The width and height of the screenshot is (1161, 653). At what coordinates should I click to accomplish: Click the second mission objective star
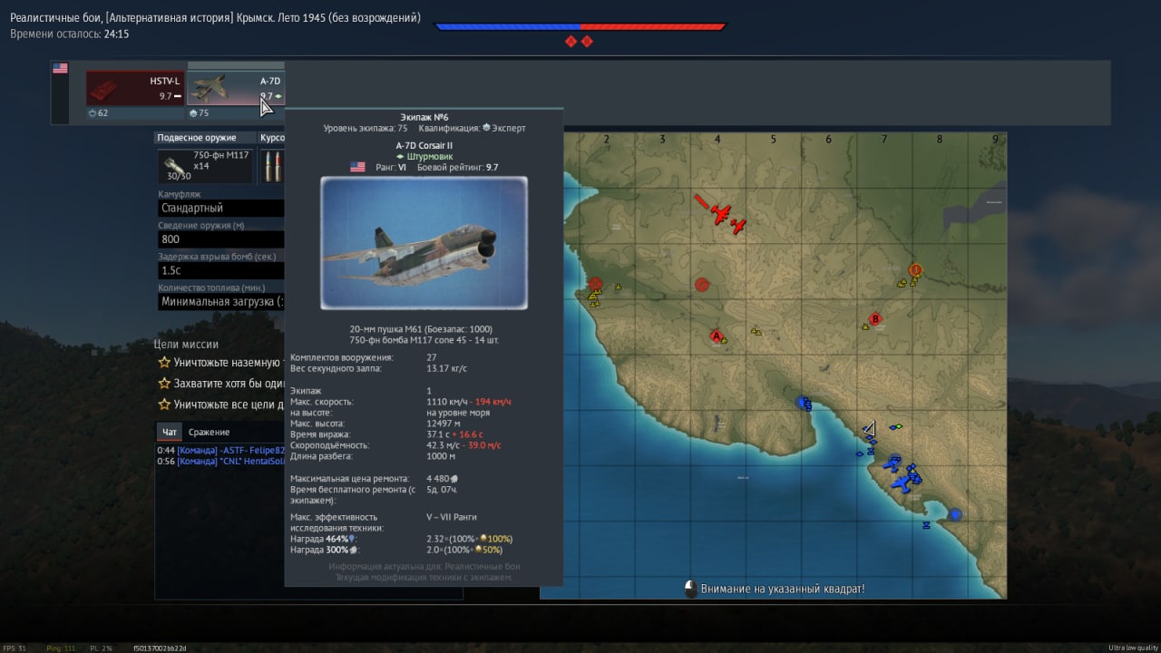[164, 384]
